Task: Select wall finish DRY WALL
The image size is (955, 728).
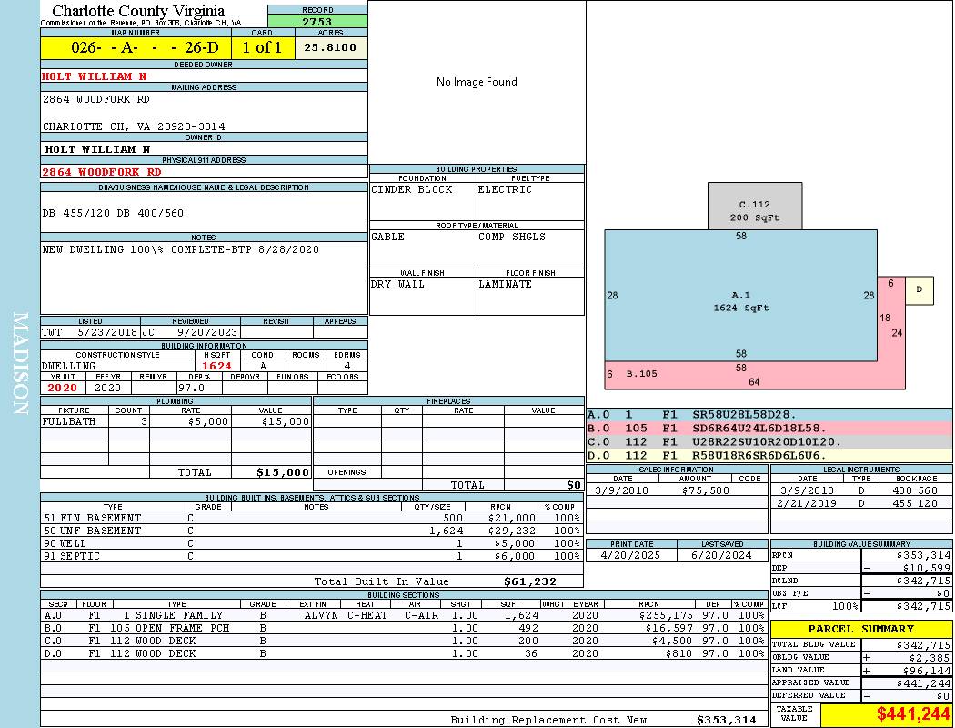Action: [397, 284]
